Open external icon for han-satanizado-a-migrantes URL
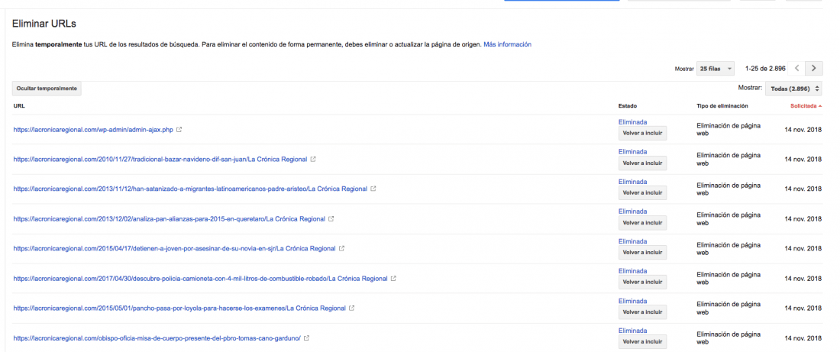Screen dimensions: 840x352 373,189
